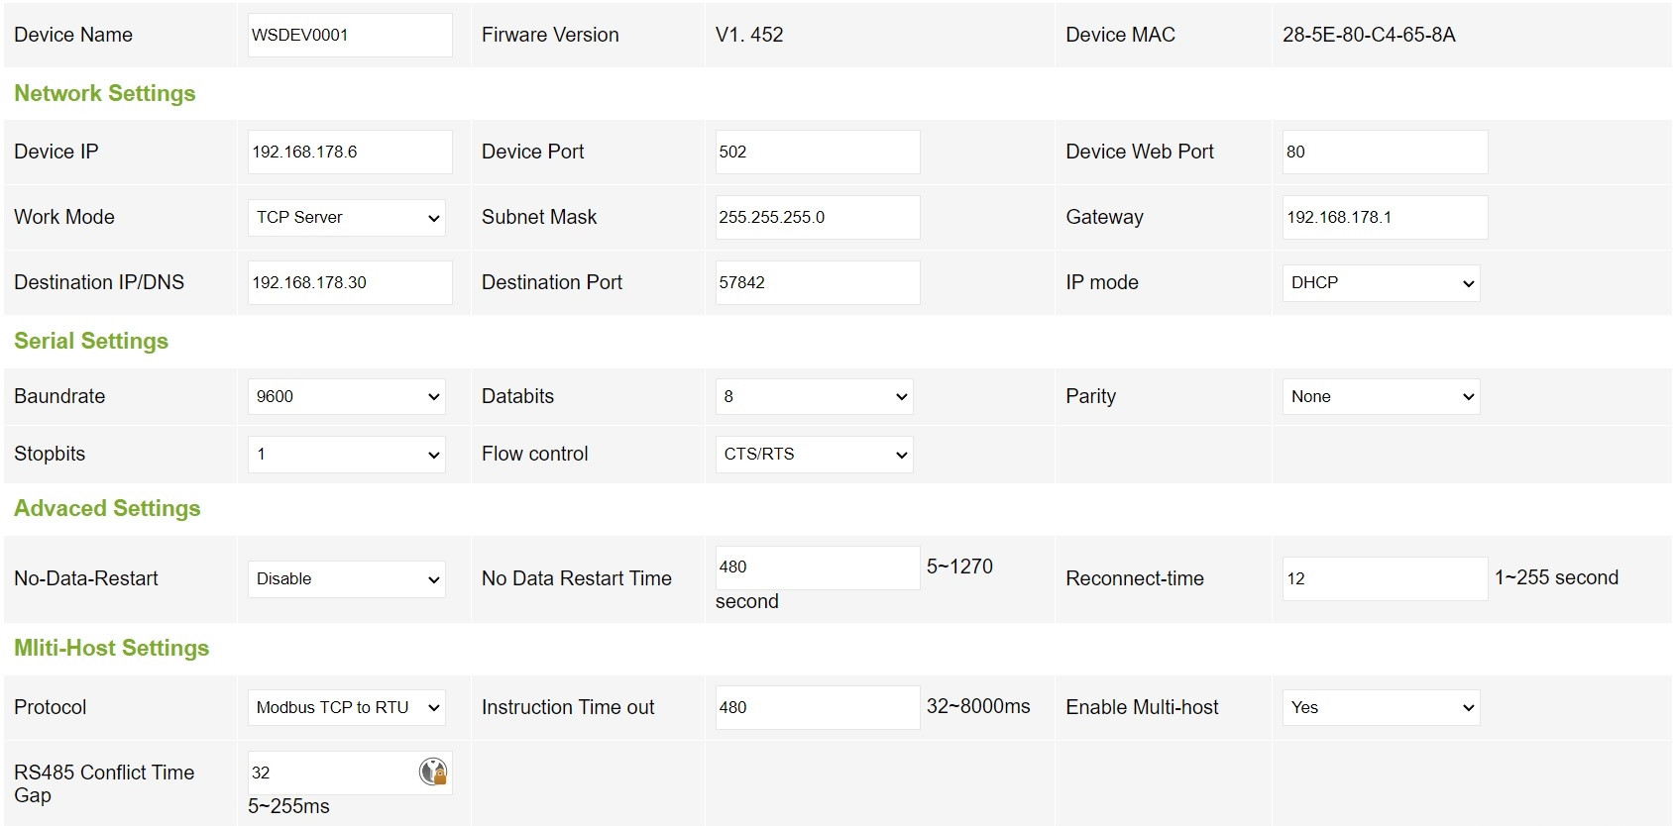The width and height of the screenshot is (1676, 826).
Task: Open the Baundrate dropdown
Action: click(x=346, y=397)
